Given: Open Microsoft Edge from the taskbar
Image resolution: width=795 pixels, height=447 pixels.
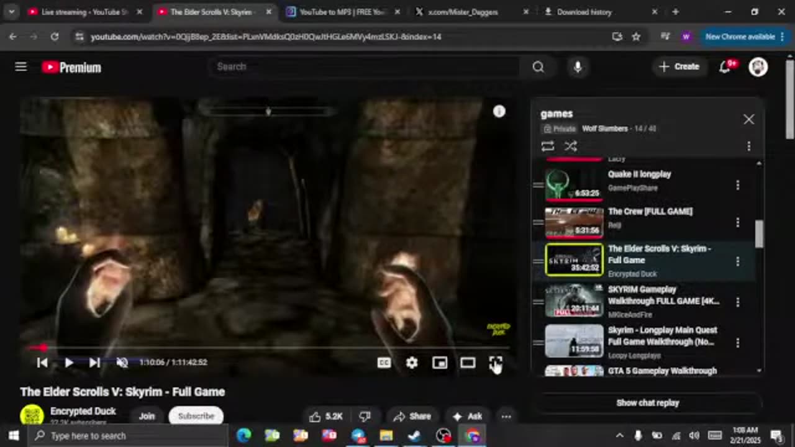Looking at the screenshot, I should 243,435.
